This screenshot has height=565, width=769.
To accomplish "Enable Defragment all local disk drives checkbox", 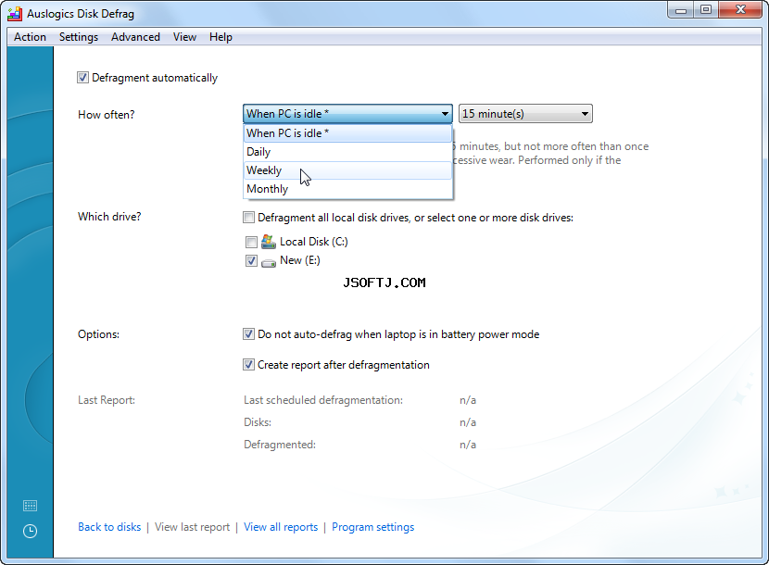I will [248, 218].
